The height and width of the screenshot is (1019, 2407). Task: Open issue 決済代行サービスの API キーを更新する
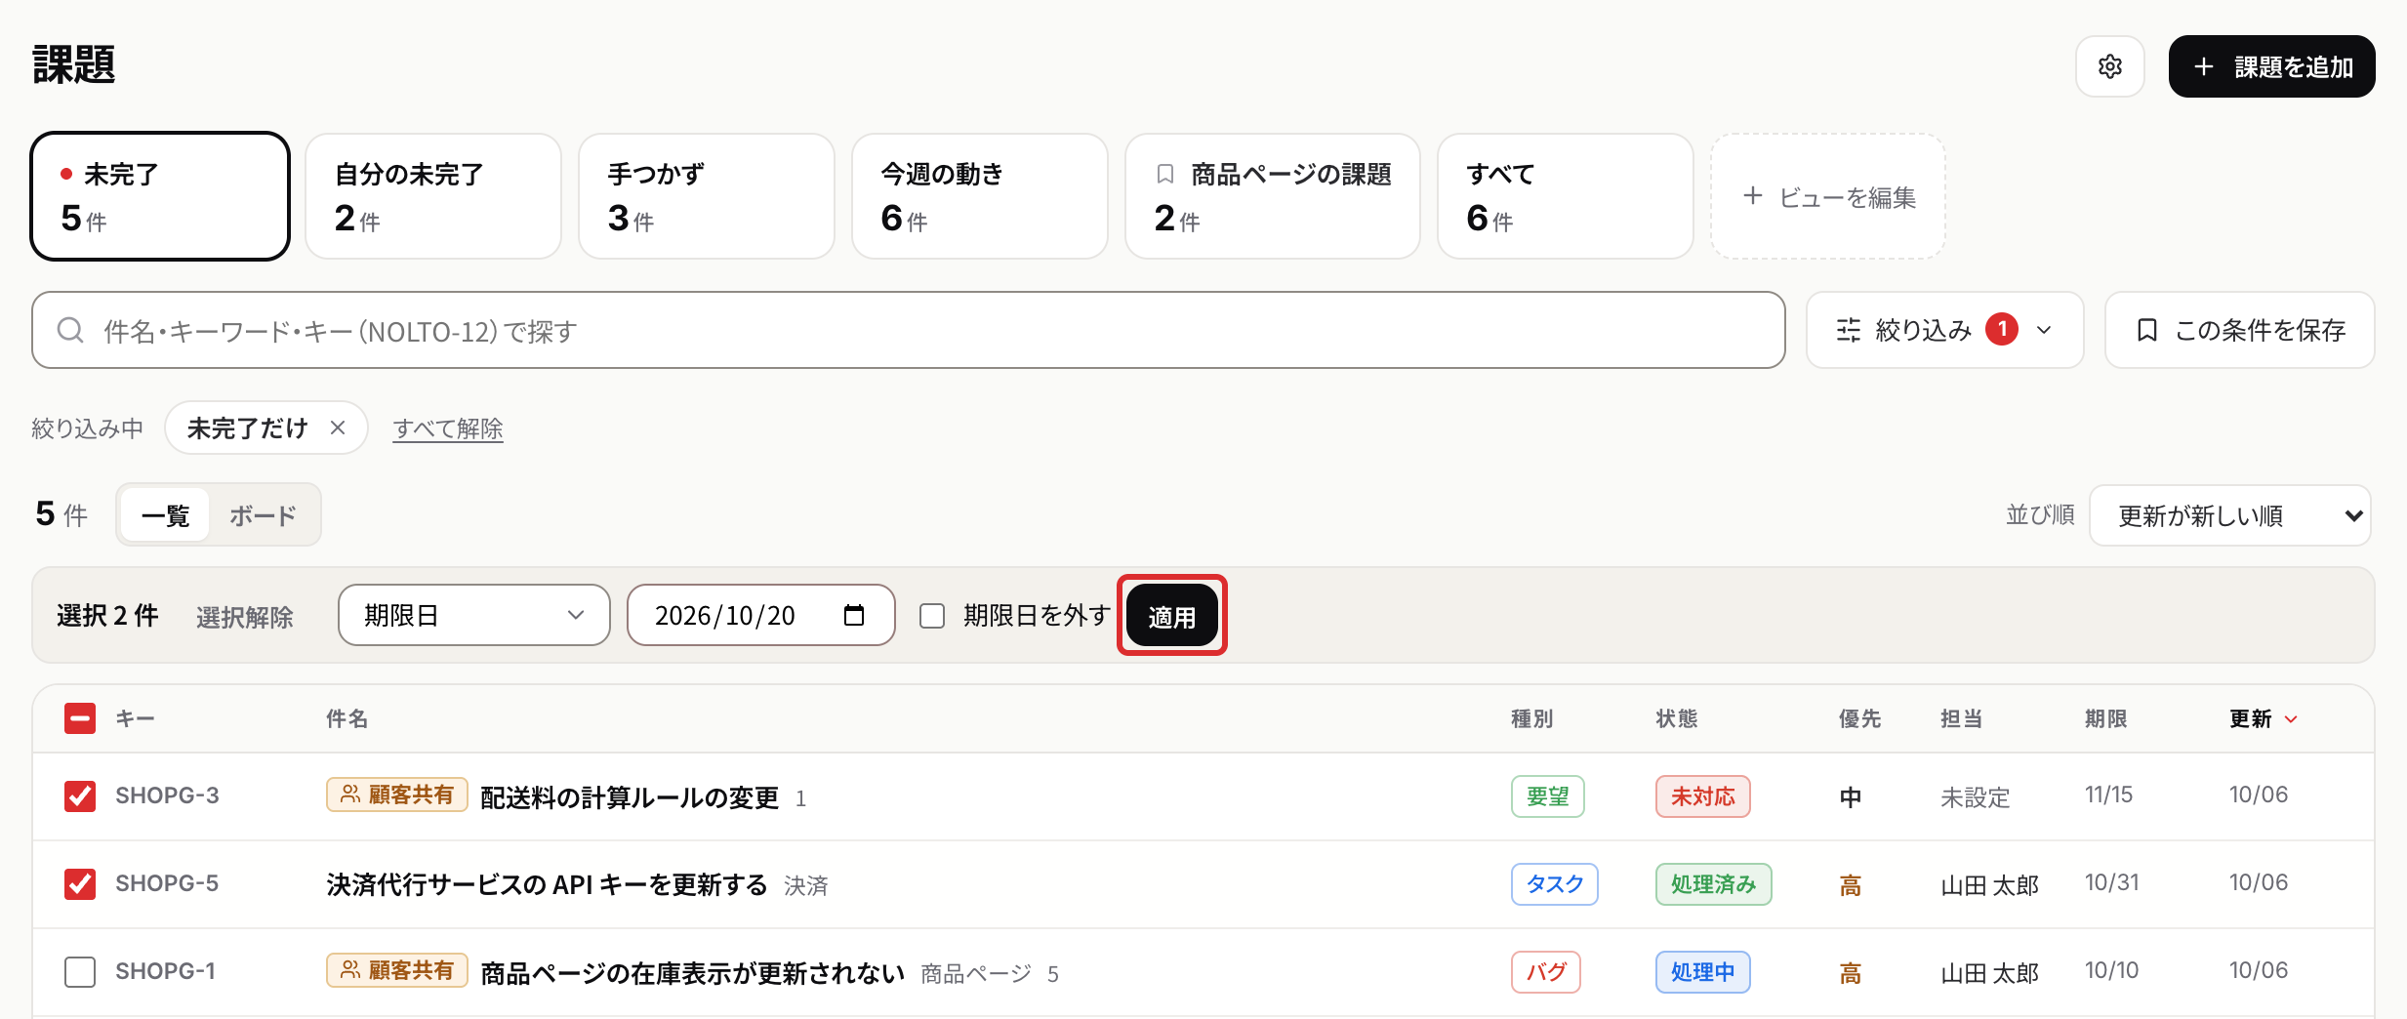(x=547, y=884)
